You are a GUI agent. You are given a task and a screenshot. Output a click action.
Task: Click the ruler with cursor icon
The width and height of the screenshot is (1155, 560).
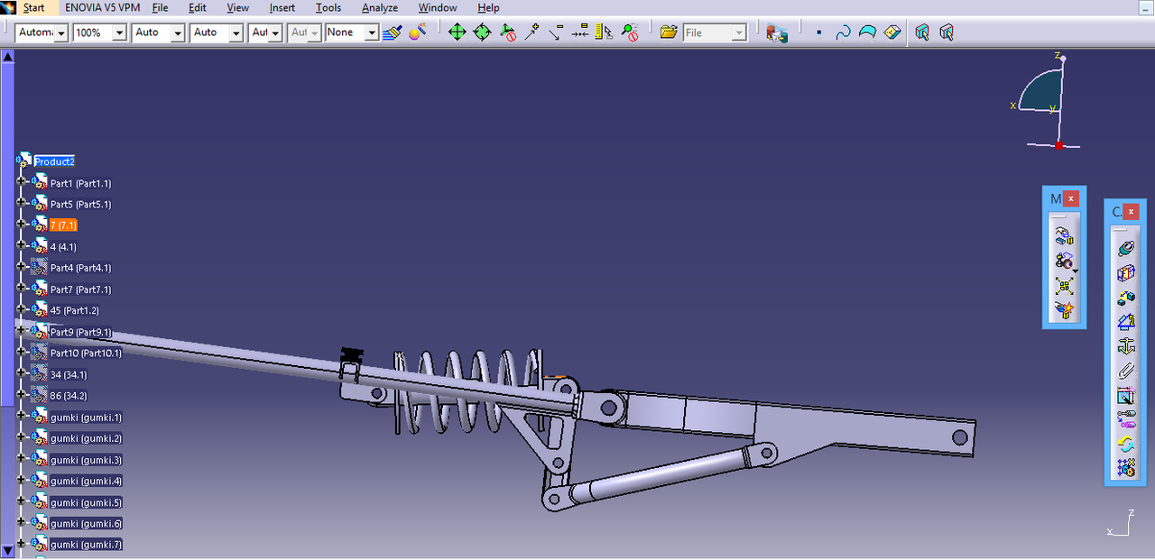(605, 32)
